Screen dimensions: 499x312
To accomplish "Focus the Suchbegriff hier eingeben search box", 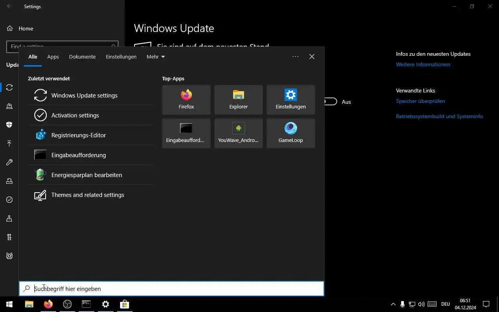I will pyautogui.click(x=172, y=289).
